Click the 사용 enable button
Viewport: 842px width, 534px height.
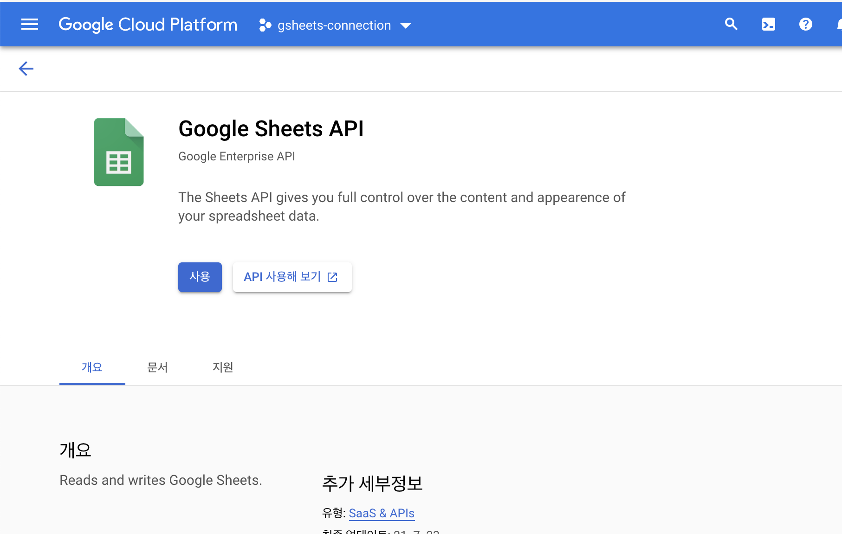tap(200, 277)
